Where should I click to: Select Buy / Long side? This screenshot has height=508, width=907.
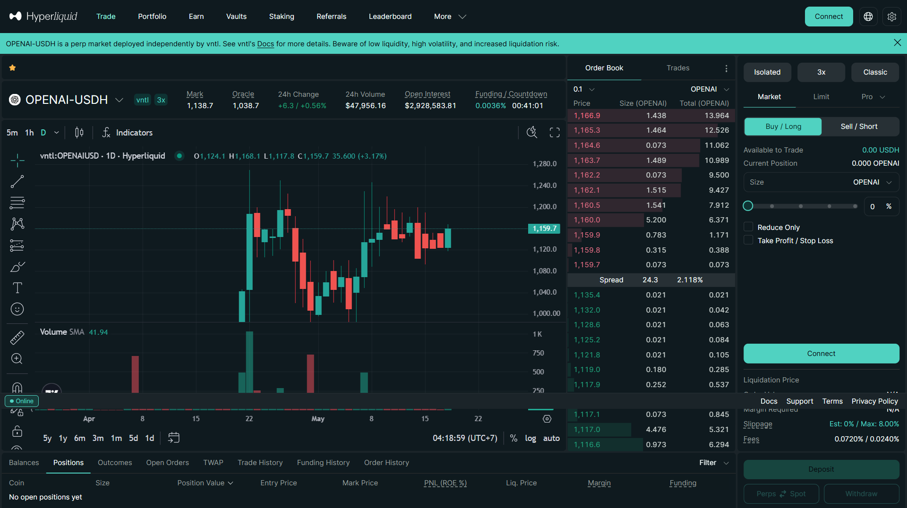783,127
